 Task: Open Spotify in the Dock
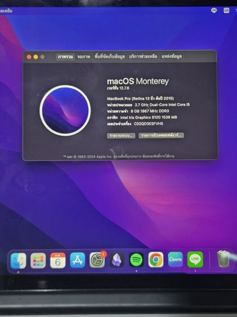(x=136, y=259)
